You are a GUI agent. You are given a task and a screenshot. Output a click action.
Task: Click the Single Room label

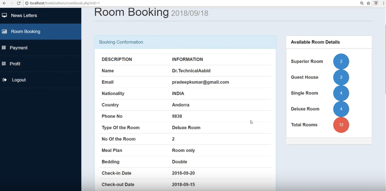click(x=304, y=93)
